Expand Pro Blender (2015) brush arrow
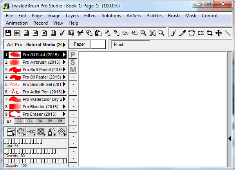The width and height of the screenshot is (235, 170). pos(64,107)
